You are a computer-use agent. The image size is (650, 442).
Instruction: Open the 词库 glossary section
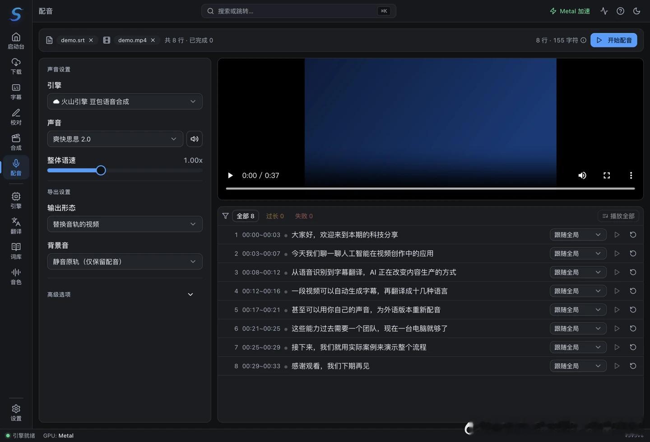16,251
